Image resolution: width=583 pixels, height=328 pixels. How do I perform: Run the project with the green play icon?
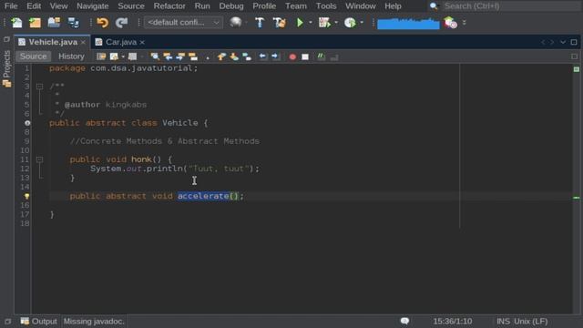(300, 23)
